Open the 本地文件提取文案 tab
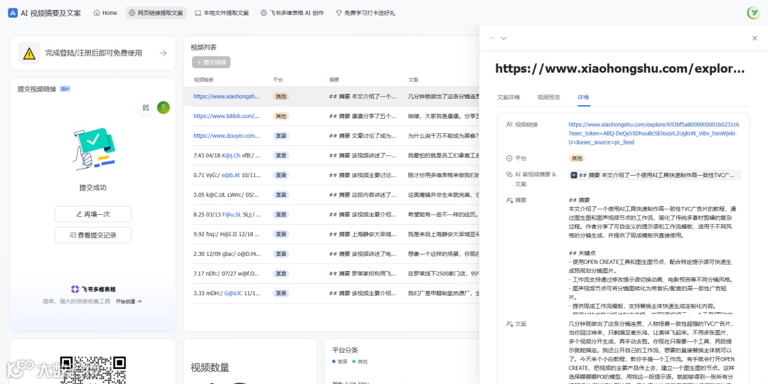The image size is (768, 384). [222, 13]
